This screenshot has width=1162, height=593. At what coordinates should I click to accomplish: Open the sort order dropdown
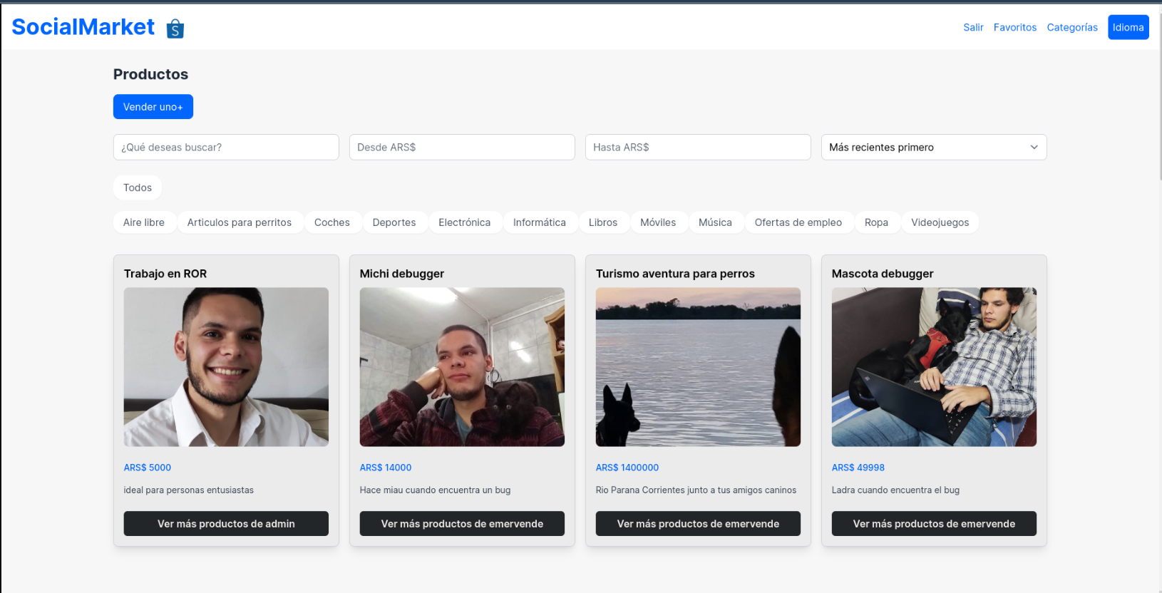point(933,148)
